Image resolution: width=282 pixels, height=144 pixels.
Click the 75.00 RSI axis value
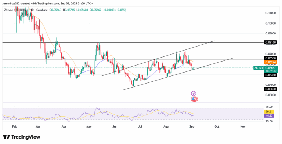[269, 107]
